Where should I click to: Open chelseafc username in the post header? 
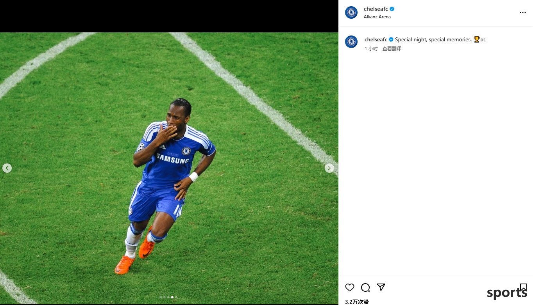[x=376, y=9]
